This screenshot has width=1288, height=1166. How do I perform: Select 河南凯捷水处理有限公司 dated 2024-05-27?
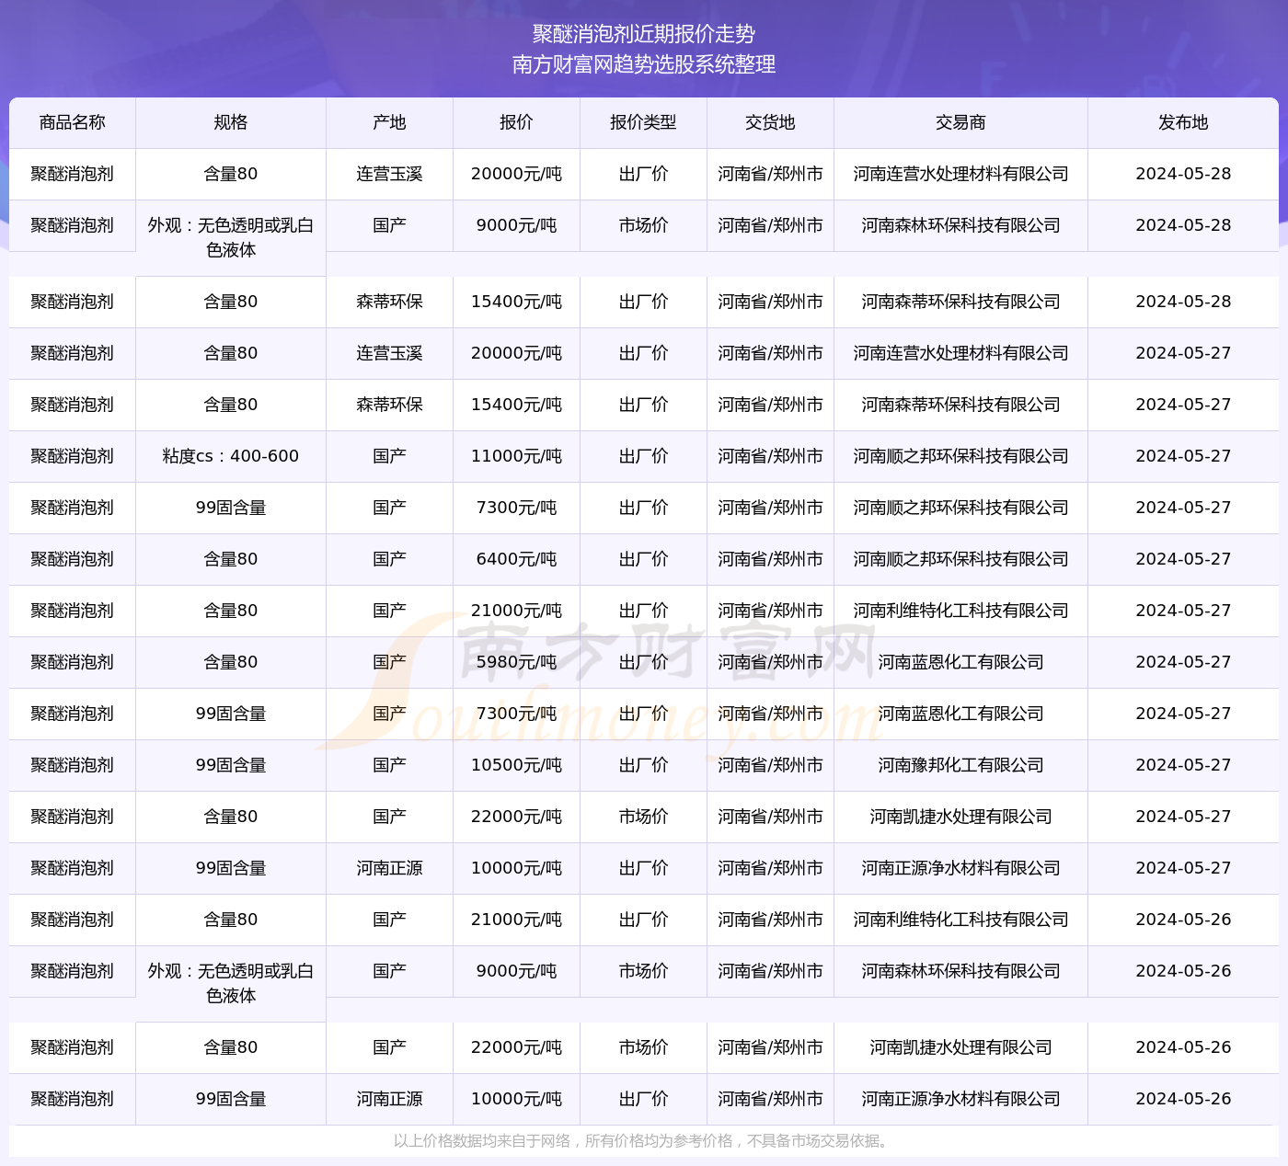pos(960,817)
